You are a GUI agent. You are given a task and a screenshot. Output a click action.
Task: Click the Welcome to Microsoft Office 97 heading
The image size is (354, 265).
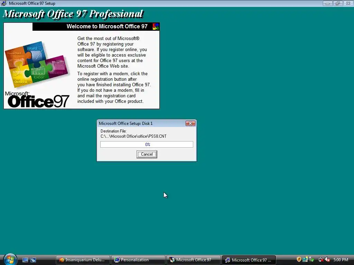pos(107,26)
